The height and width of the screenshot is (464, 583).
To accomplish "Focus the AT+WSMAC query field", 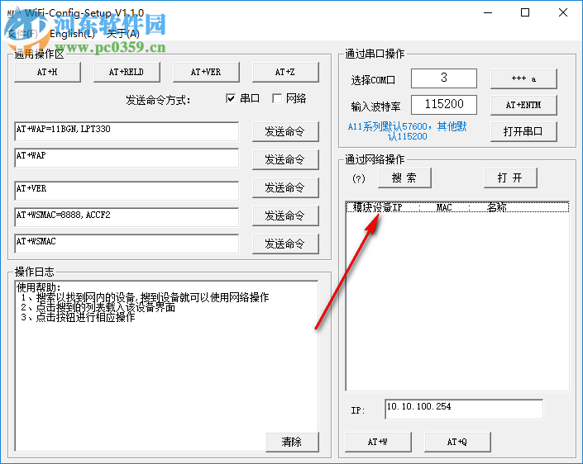I will (x=127, y=244).
